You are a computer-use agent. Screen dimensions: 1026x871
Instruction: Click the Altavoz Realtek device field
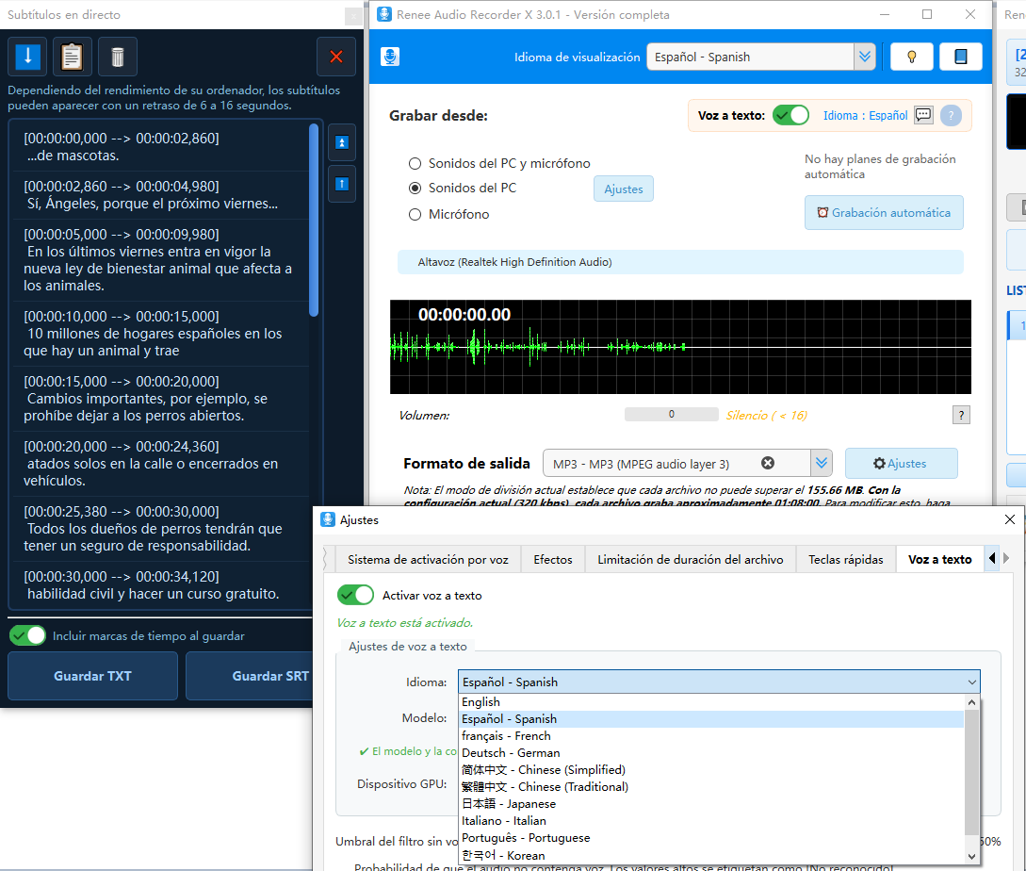pos(680,262)
